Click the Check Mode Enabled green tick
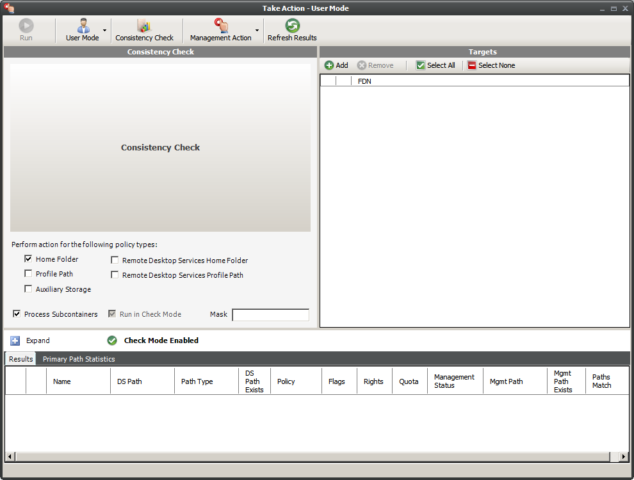 112,340
